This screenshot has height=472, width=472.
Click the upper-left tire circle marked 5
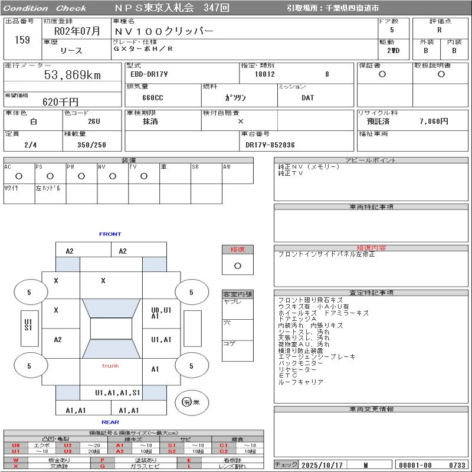(x=29, y=292)
